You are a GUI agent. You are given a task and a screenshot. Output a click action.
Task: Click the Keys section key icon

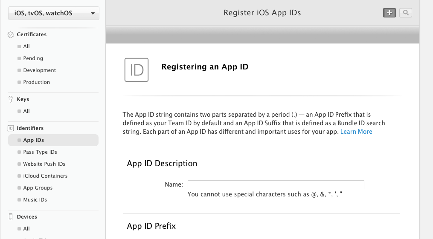(x=11, y=99)
